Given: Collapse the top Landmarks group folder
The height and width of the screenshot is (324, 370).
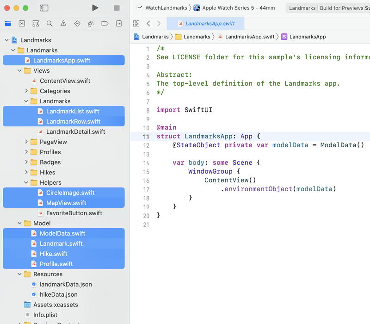Looking at the screenshot, I should [13, 50].
